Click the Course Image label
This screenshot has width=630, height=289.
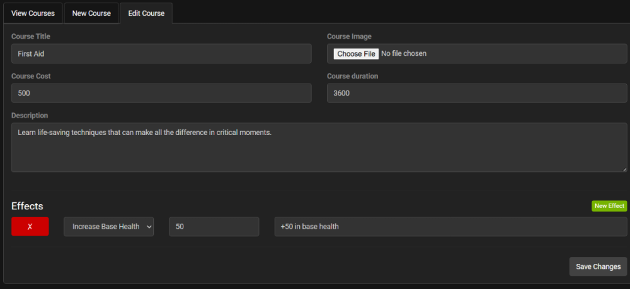[x=349, y=36]
